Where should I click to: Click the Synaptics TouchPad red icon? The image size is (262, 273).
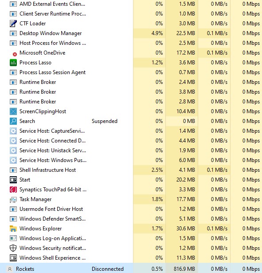[x=13, y=190]
